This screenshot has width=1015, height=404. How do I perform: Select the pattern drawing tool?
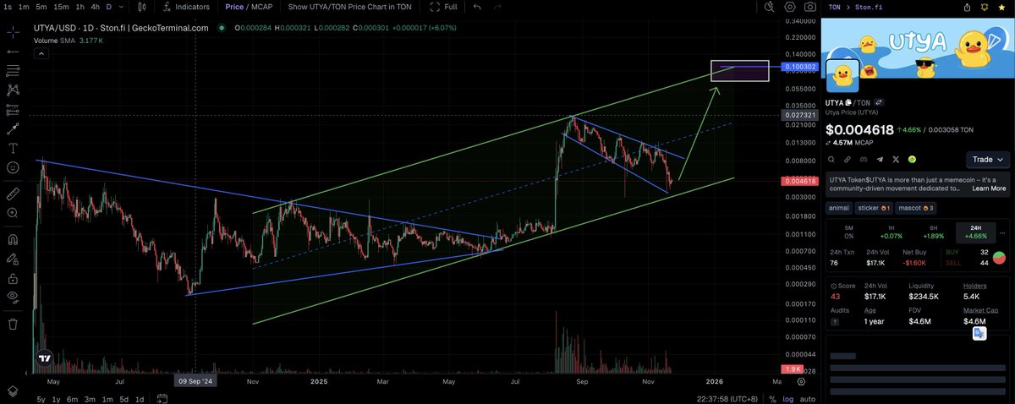(x=13, y=90)
